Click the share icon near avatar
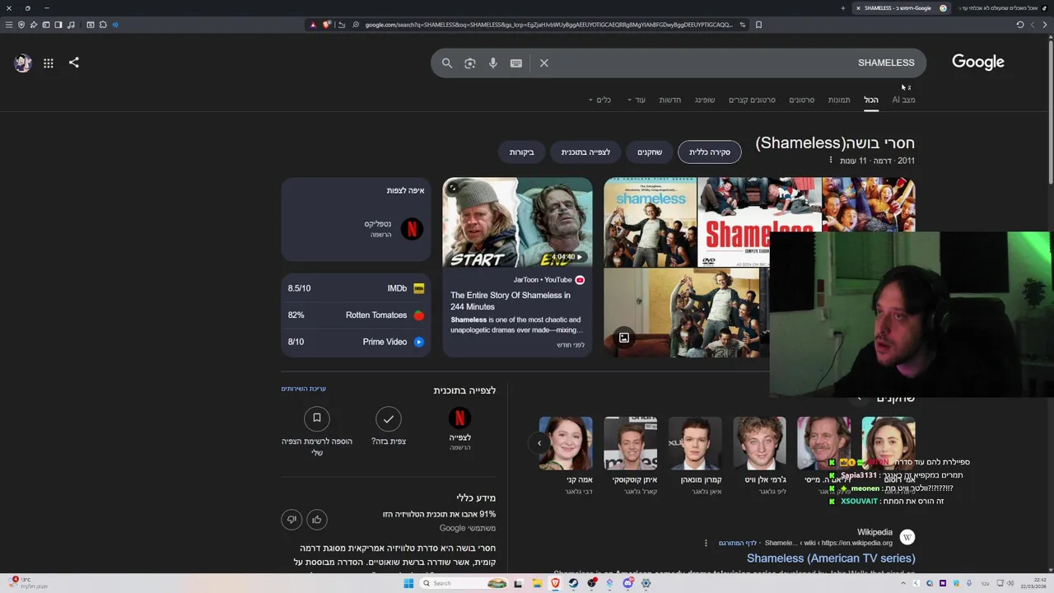 74,63
